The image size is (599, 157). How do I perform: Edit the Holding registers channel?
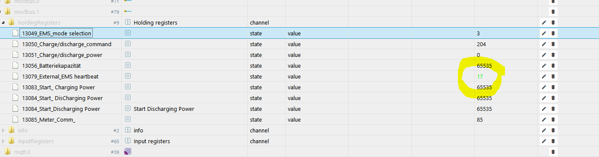pyautogui.click(x=544, y=22)
